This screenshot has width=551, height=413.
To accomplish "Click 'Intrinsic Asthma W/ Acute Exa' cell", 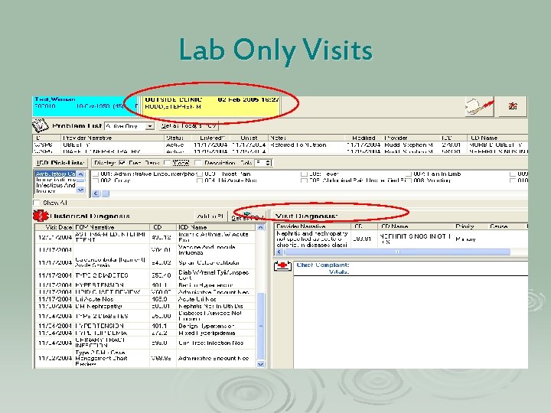I will tap(214, 237).
